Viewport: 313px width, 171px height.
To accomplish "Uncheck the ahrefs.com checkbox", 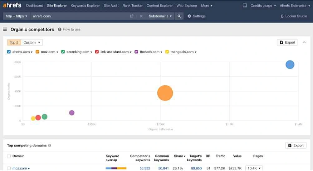I will (x=9, y=52).
